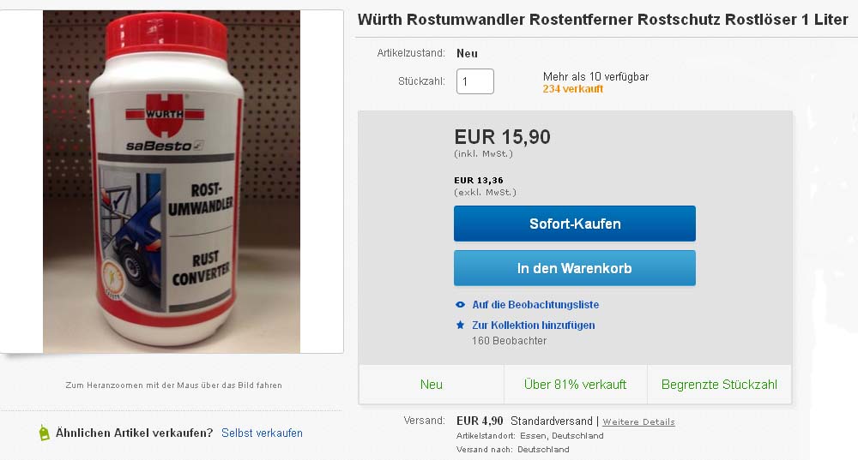Click the green price tag selling icon

[x=45, y=433]
